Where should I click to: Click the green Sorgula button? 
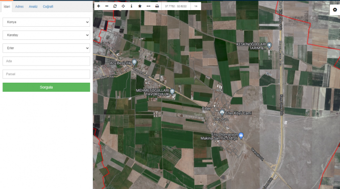point(46,87)
